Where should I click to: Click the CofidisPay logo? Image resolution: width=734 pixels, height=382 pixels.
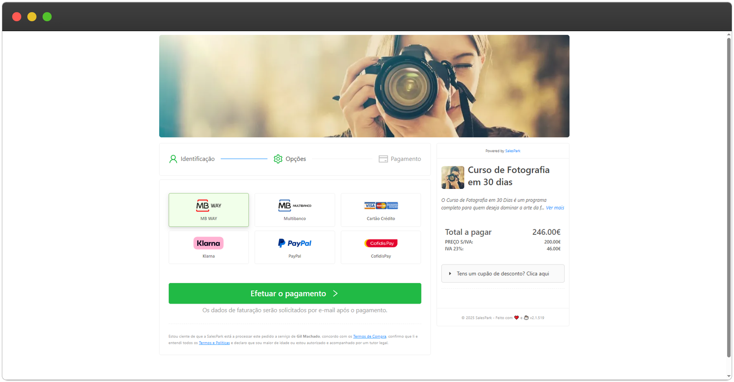(381, 243)
